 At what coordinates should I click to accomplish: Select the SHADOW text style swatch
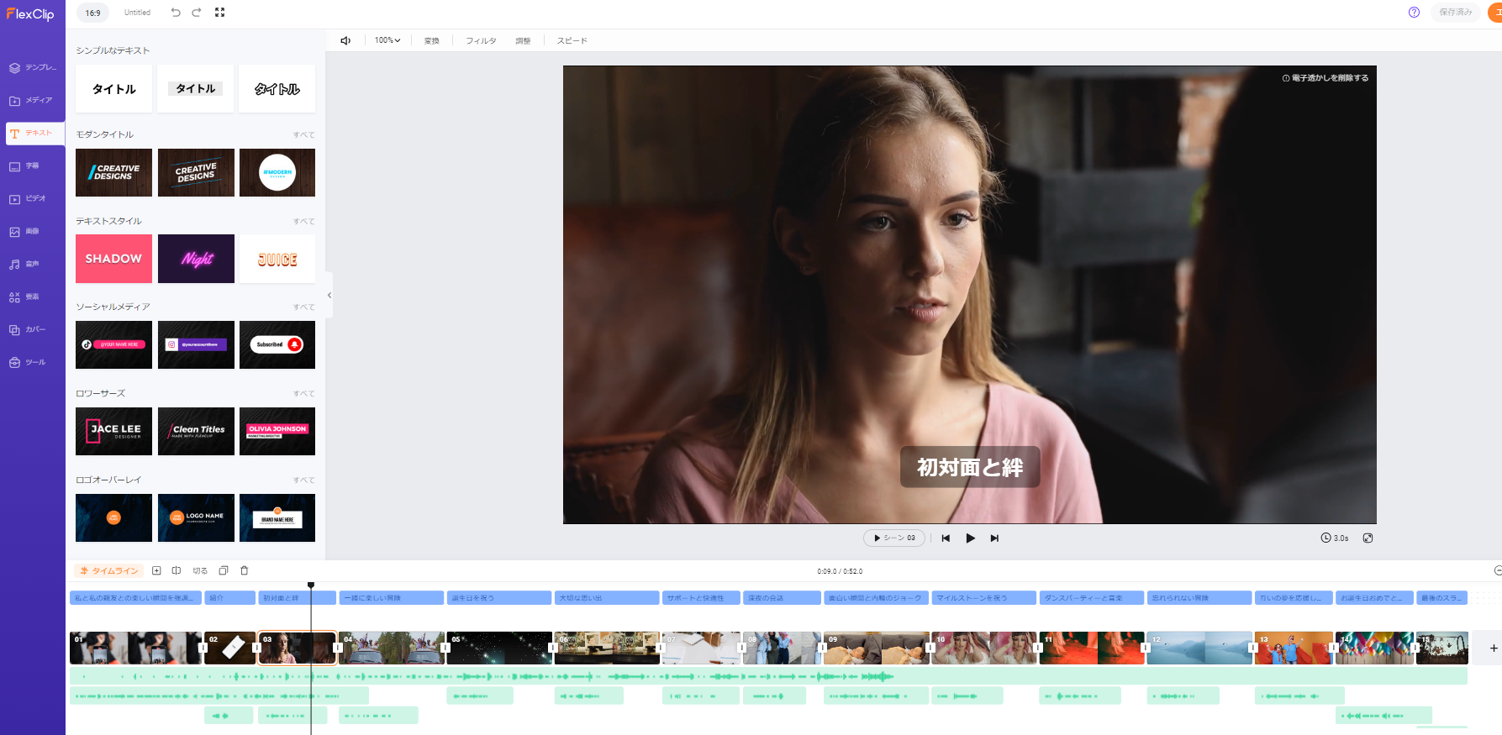[x=113, y=259]
